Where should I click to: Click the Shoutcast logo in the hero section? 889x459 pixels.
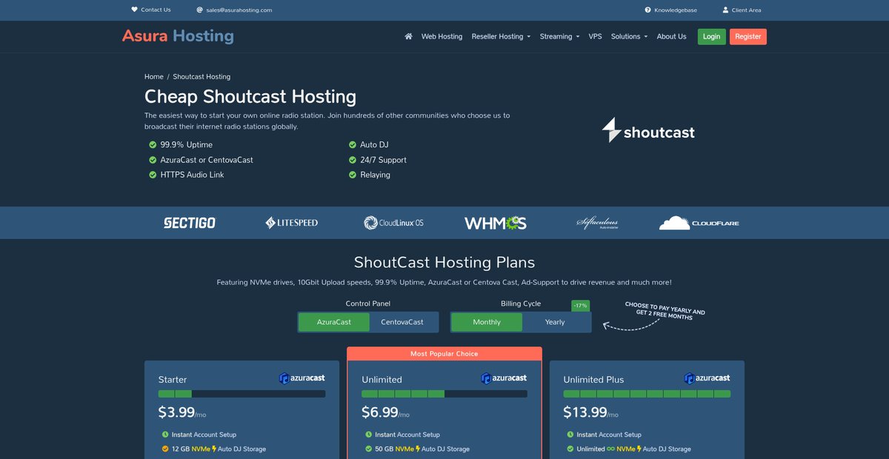tap(648, 130)
